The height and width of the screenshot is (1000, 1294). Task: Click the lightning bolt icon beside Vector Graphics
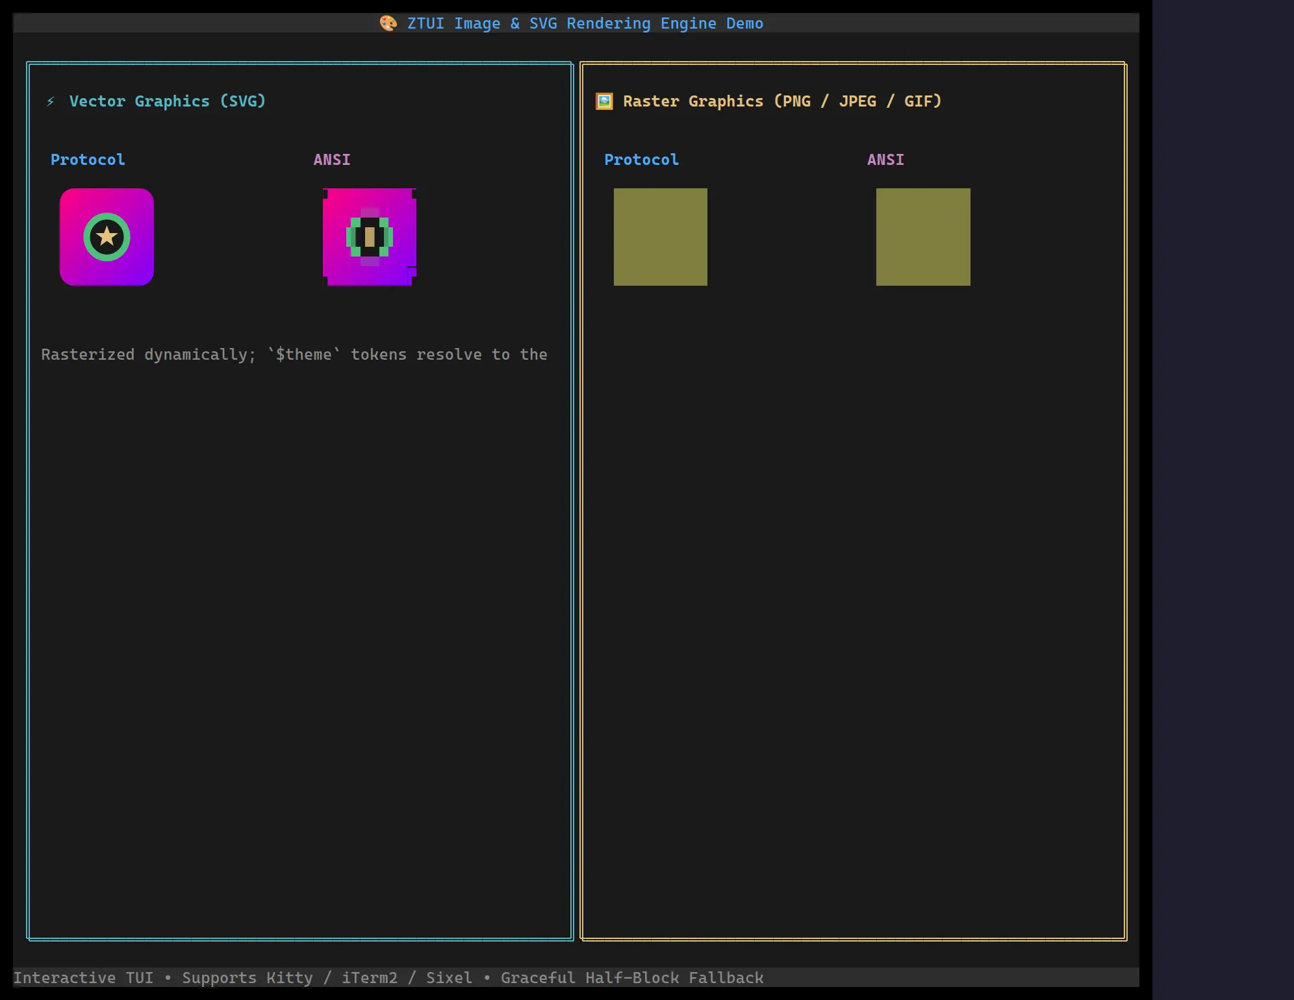51,101
